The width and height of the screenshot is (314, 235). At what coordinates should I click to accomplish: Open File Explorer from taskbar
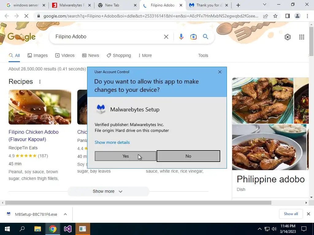point(37,229)
